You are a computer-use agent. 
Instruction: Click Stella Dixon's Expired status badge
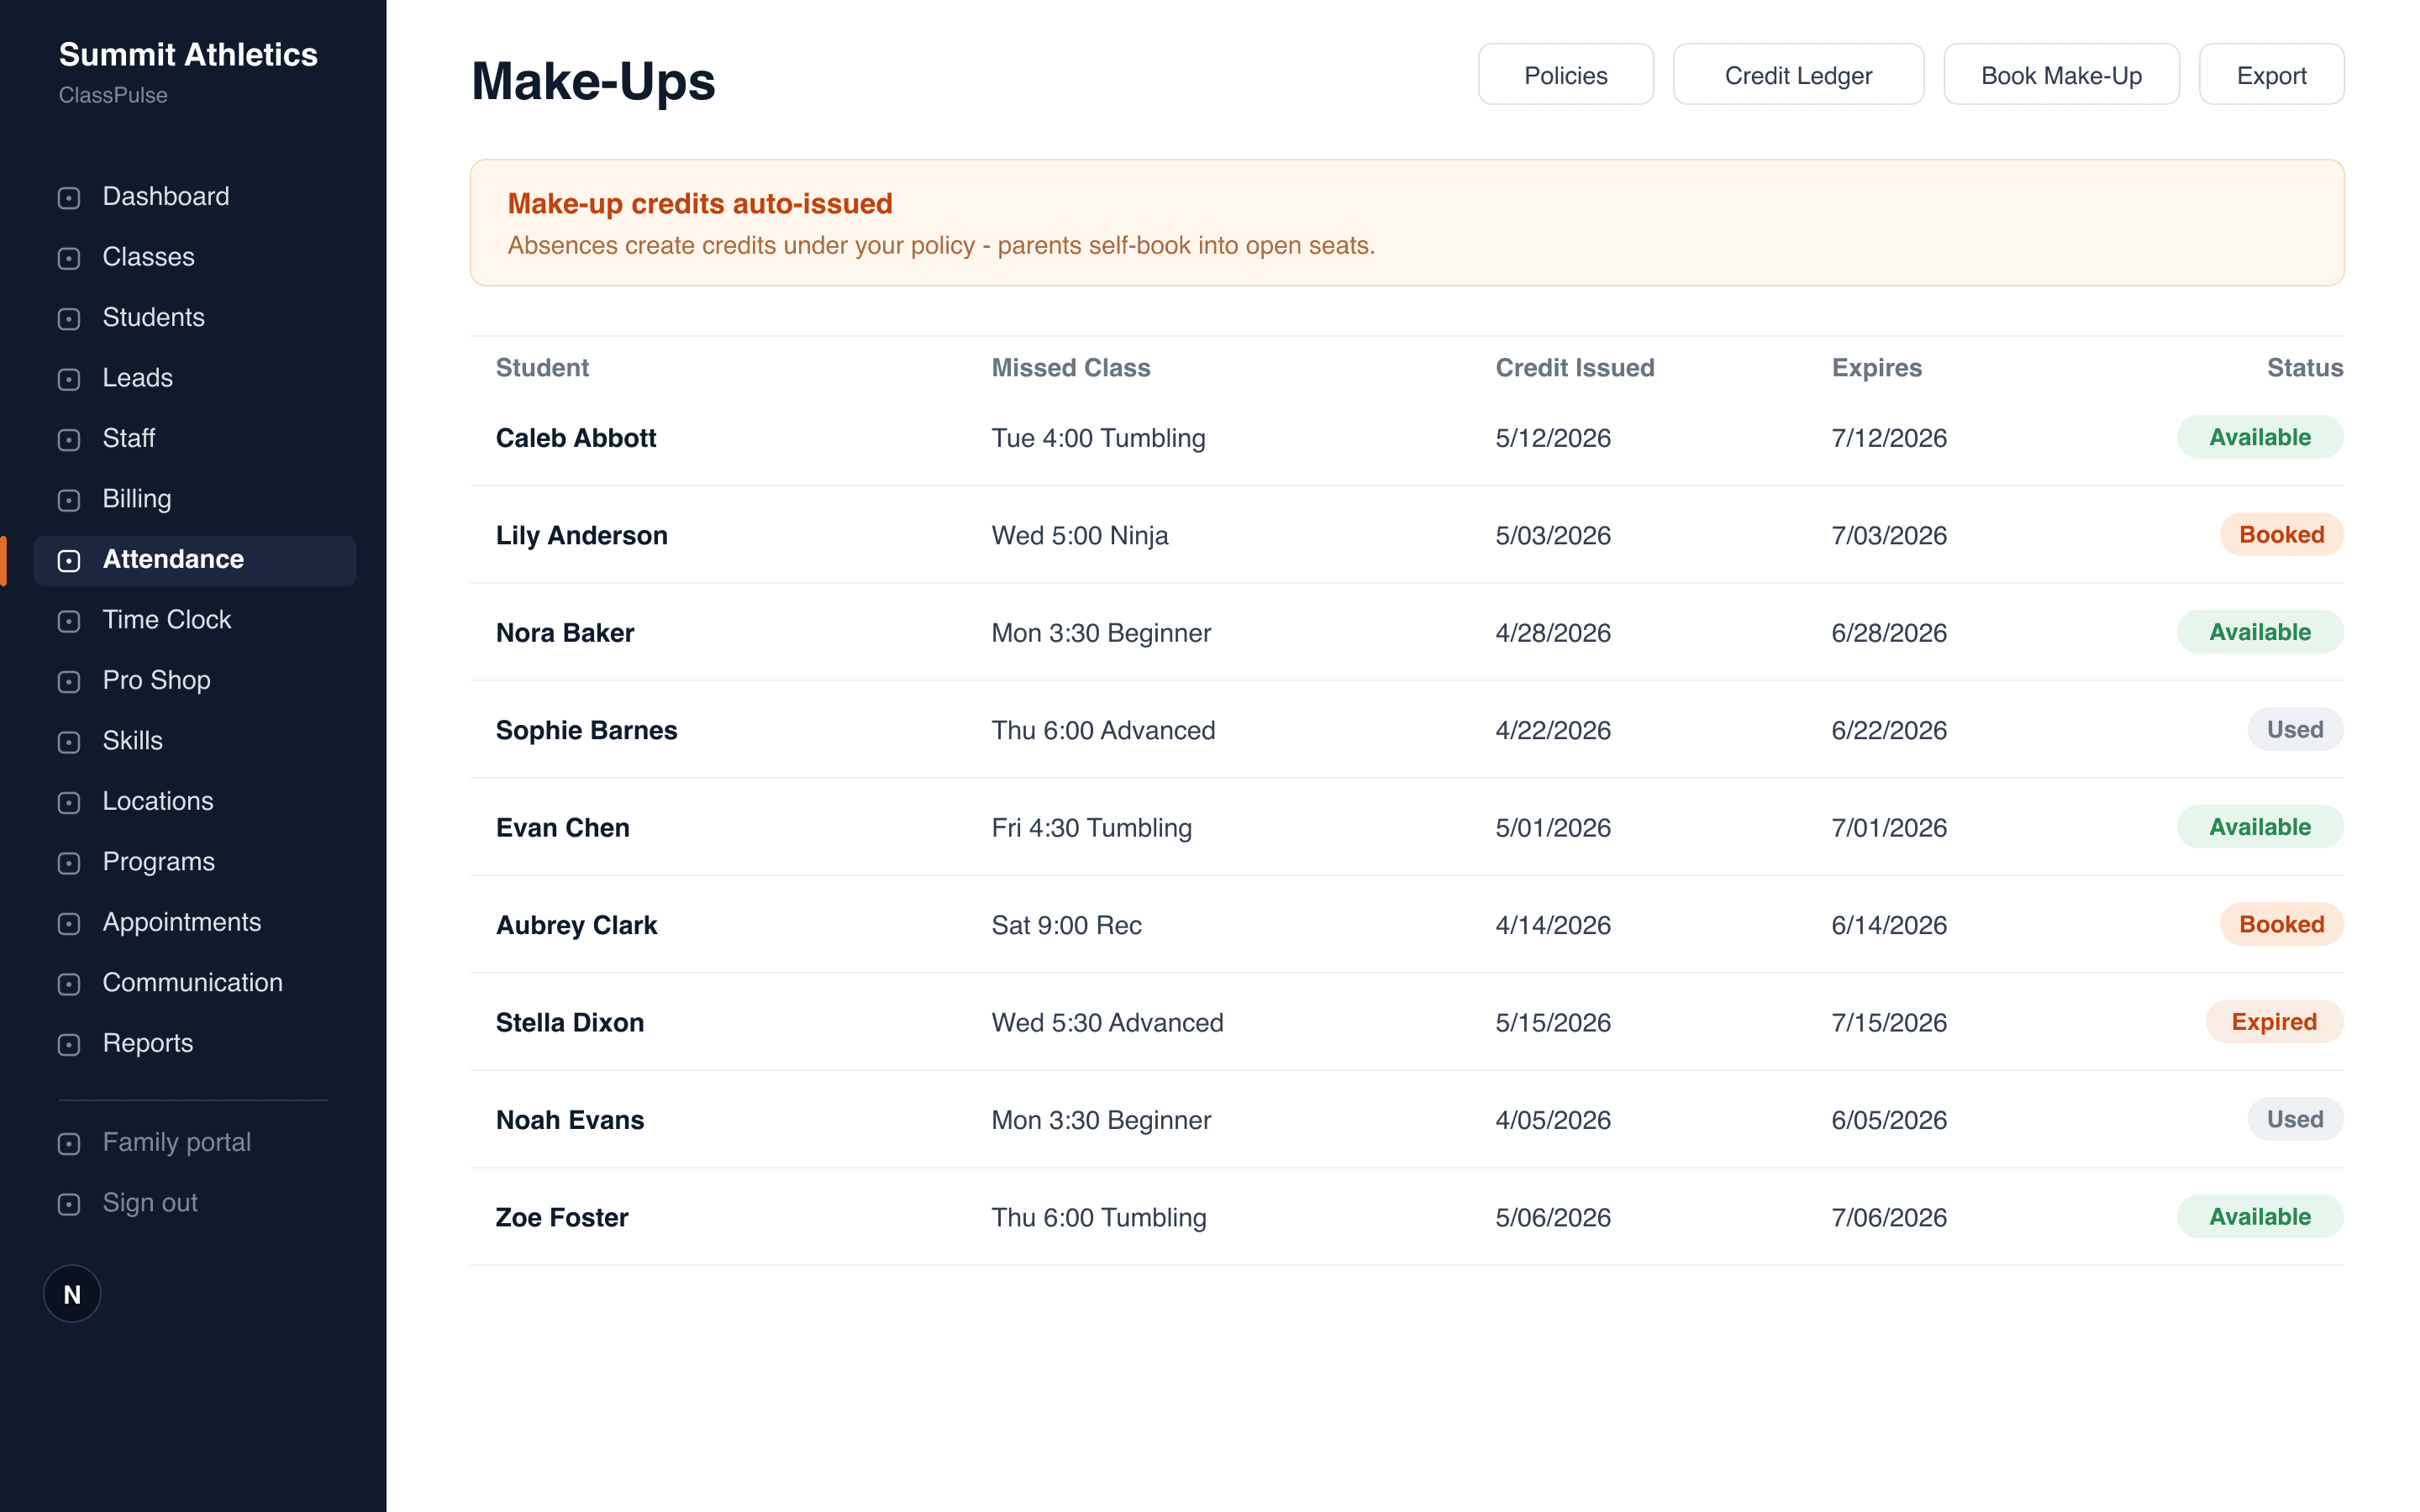click(x=2274, y=1021)
